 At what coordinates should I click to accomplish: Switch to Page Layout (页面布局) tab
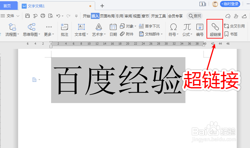click(x=107, y=16)
